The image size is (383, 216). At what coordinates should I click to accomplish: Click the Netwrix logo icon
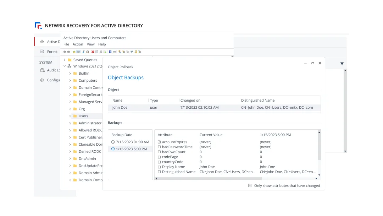pos(38,26)
